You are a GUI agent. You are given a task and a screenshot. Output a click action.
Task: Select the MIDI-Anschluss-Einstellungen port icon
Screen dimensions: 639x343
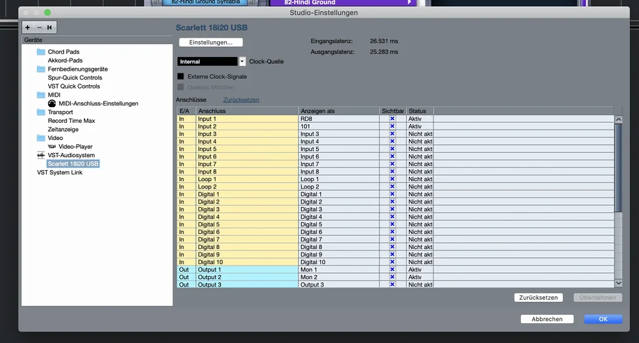[x=52, y=104]
